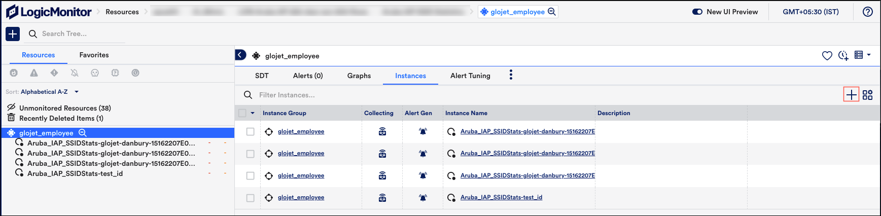Open the three-dot more tabs menu

[511, 75]
